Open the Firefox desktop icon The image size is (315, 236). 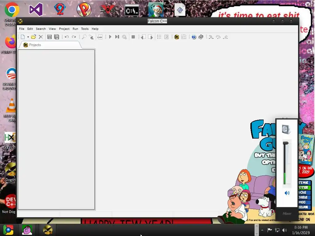click(10, 42)
